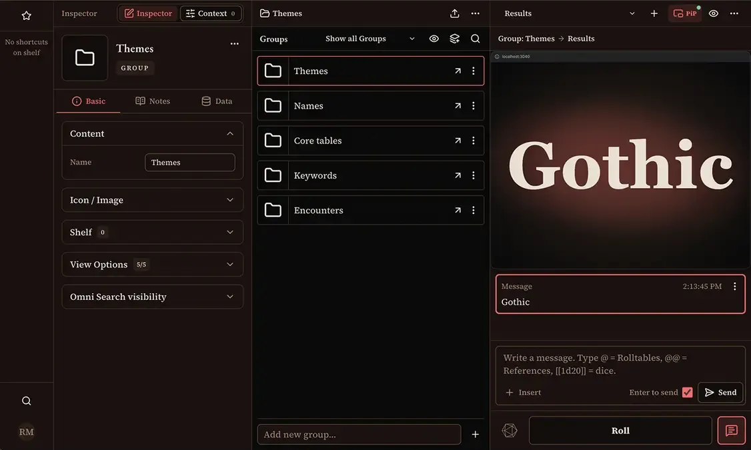Image resolution: width=751 pixels, height=450 pixels.
Task: Click the GROUP type badge
Action: [x=135, y=68]
